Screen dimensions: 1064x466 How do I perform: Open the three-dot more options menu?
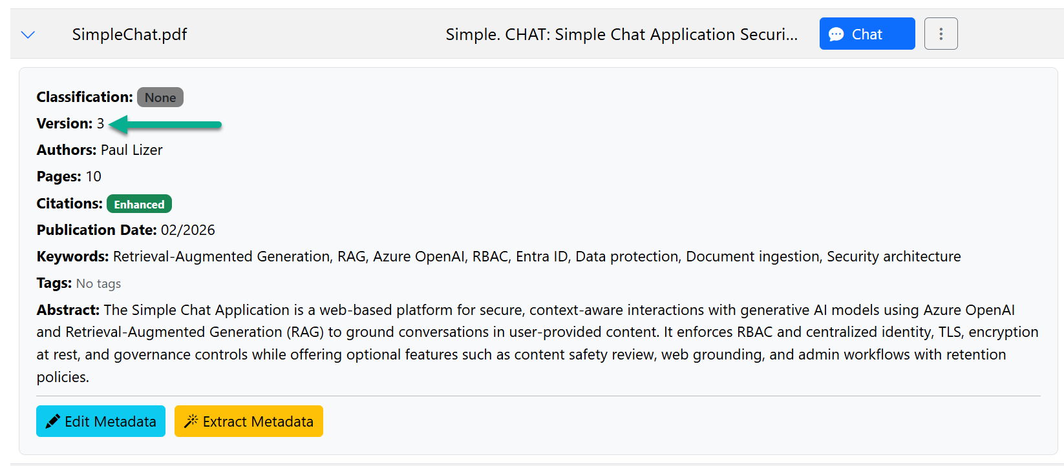tap(941, 34)
